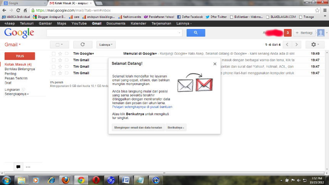Click the blue search magnifier button
This screenshot has height=185, width=329.
pos(196,33)
